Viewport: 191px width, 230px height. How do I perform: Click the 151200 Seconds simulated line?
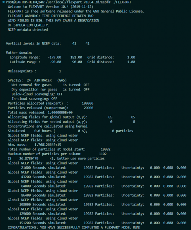click(103, 223)
